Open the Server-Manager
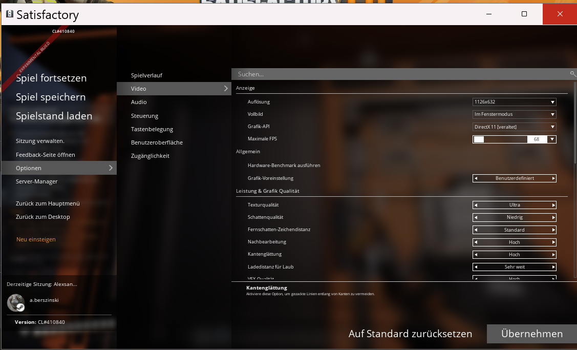The image size is (577, 350). point(36,181)
